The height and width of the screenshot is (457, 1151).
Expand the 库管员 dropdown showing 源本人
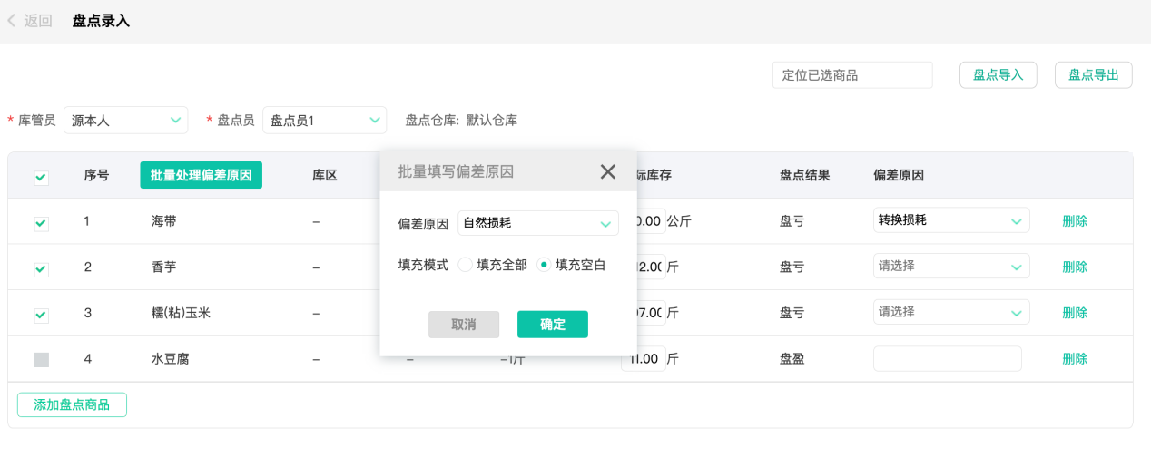pyautogui.click(x=125, y=120)
